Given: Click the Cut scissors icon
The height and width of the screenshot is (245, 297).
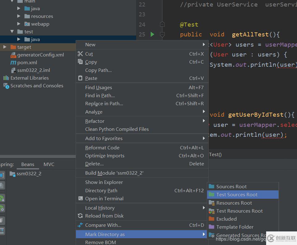Looking at the screenshot, I should (x=80, y=54).
